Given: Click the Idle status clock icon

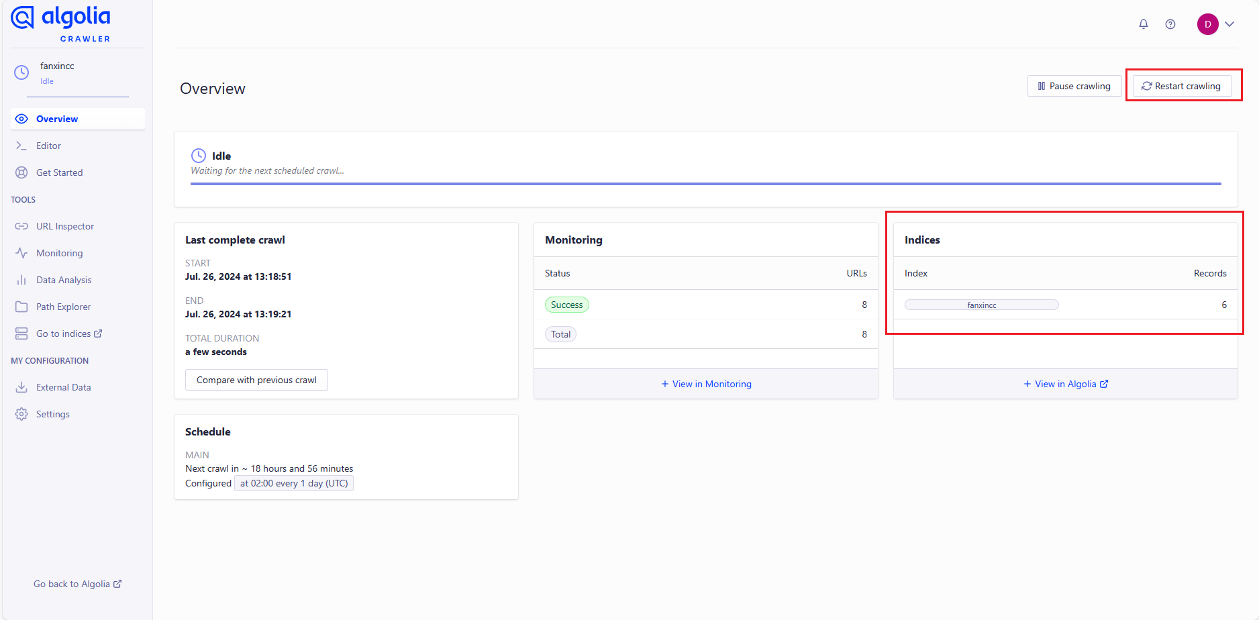Looking at the screenshot, I should [x=199, y=156].
